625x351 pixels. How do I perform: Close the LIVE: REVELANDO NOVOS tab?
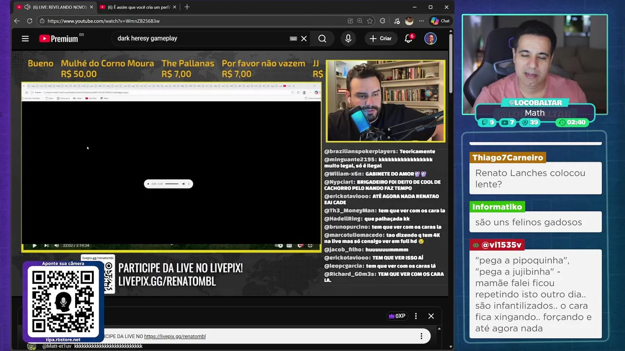click(x=91, y=7)
